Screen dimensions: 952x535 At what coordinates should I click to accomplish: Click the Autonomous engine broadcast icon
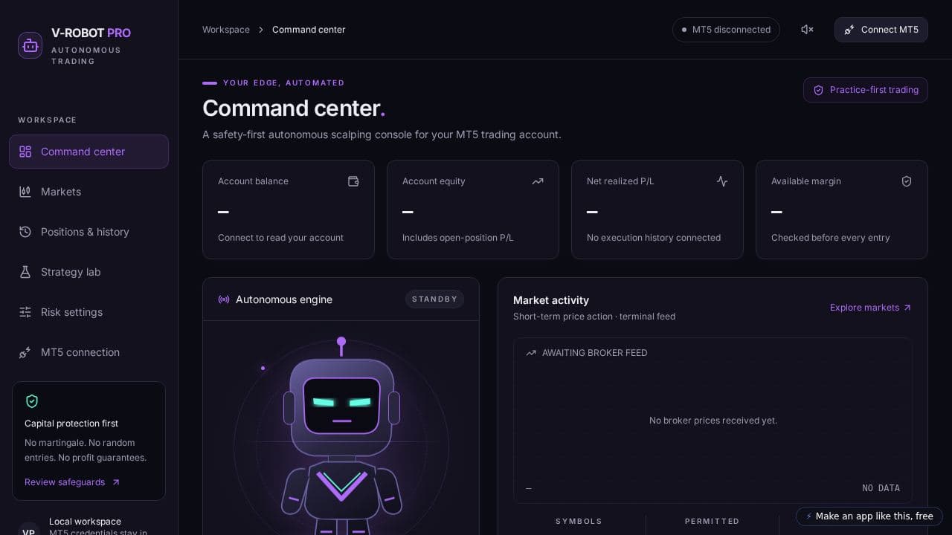tap(224, 299)
